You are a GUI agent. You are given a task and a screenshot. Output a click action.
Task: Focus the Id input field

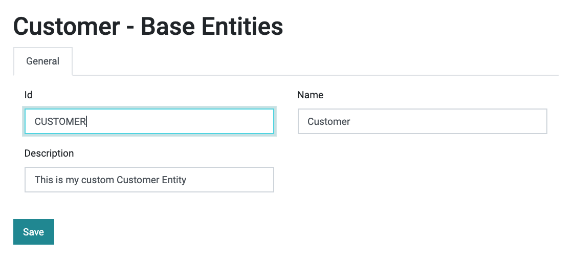click(x=149, y=121)
